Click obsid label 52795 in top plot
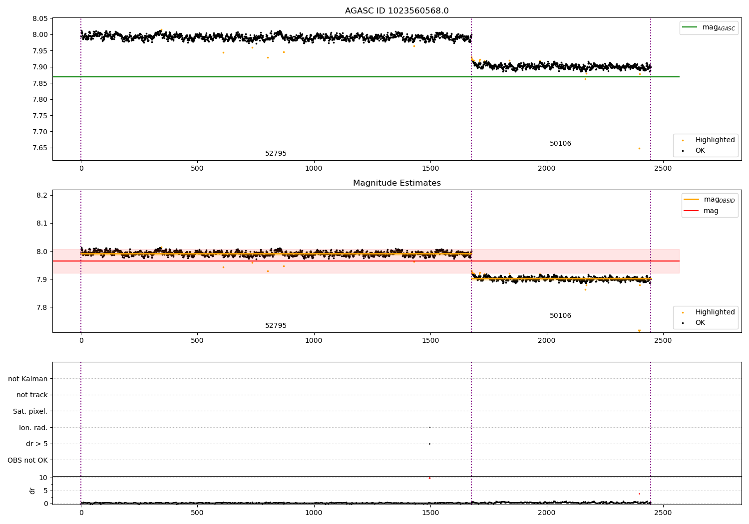Screen dimensions: 749x524 click(276, 154)
